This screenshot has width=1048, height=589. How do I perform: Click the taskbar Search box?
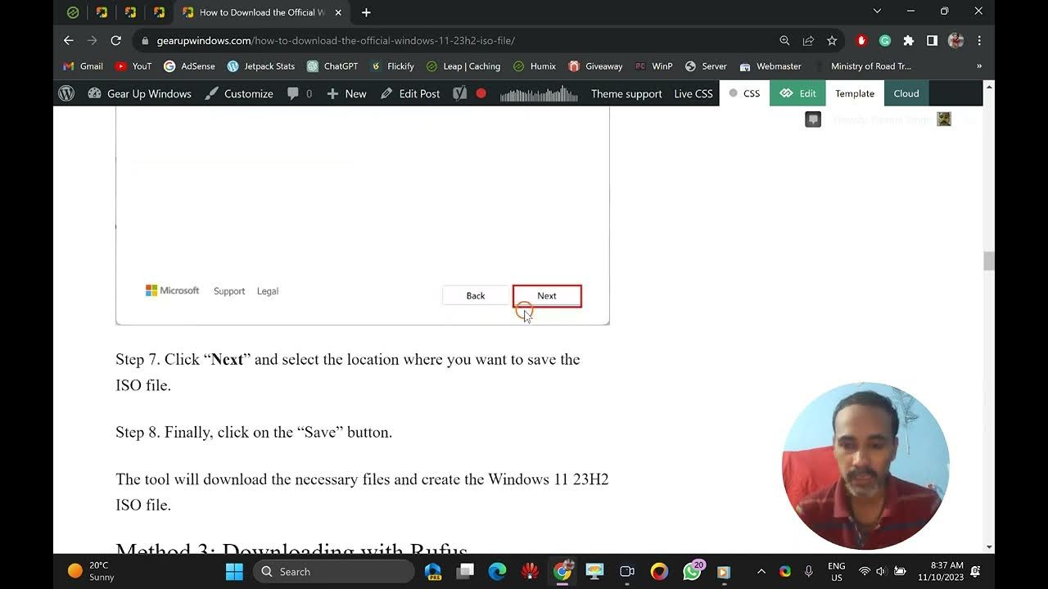334,571
